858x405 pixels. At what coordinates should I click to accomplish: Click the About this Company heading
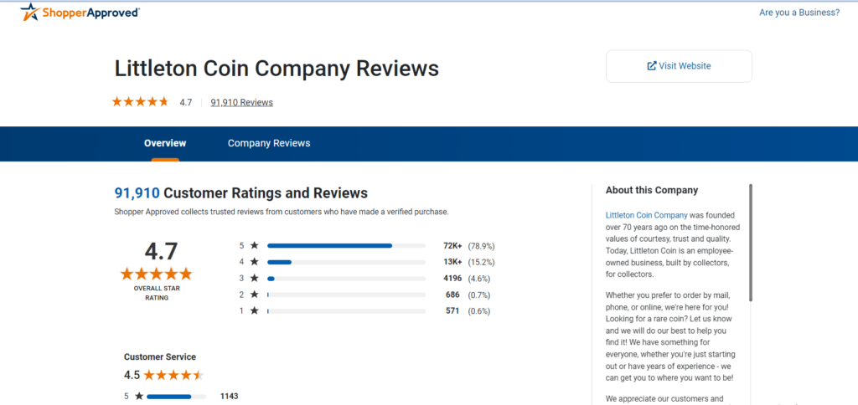tap(652, 191)
